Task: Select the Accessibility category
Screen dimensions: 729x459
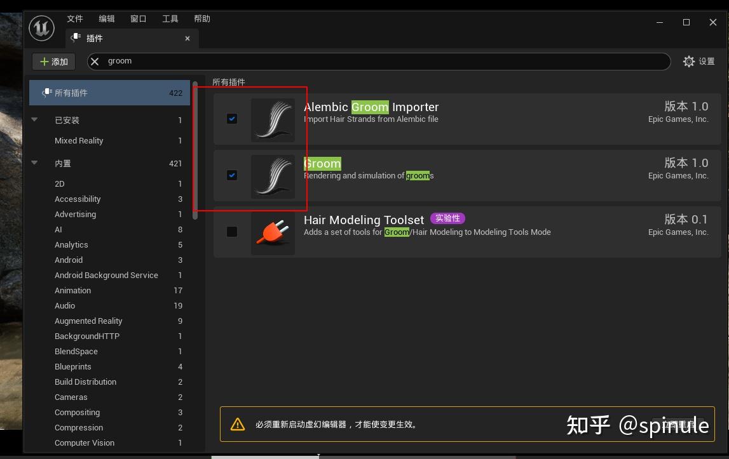Action: tap(110, 199)
